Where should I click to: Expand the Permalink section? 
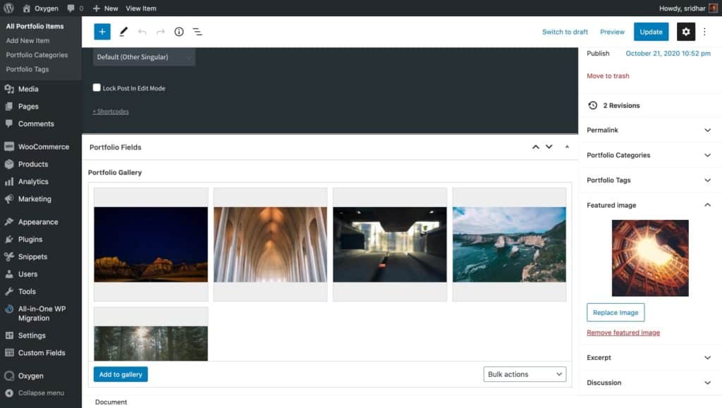tap(649, 130)
